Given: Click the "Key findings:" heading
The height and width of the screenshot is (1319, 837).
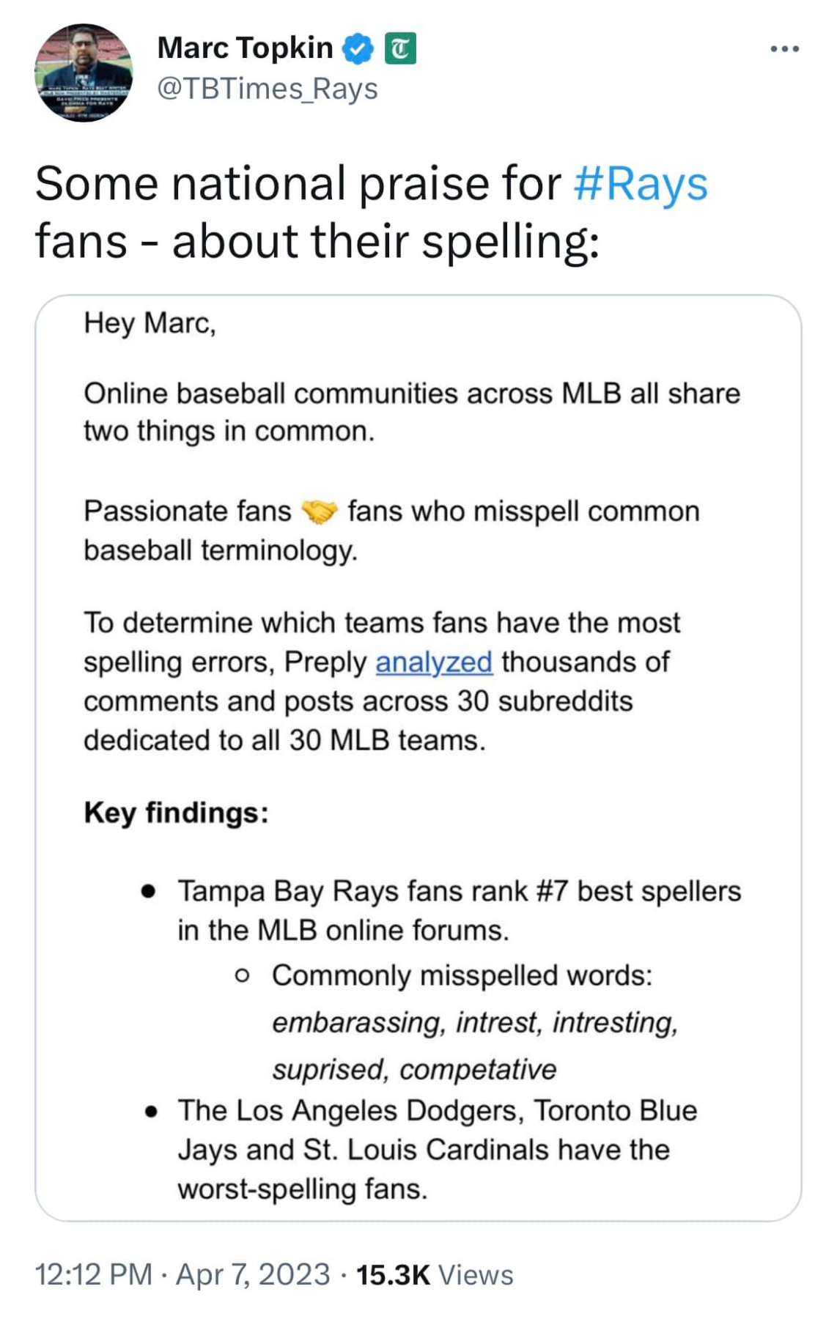Looking at the screenshot, I should 176,812.
